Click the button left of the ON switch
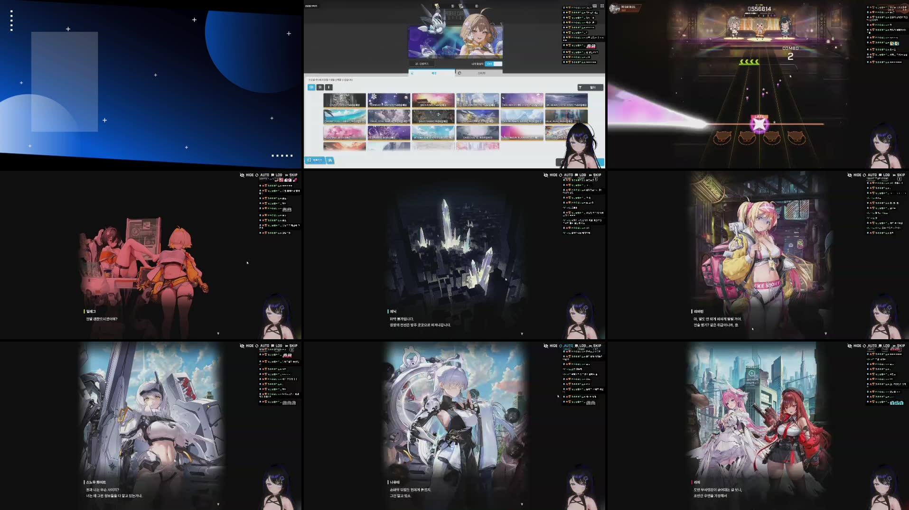The image size is (909, 510). pos(422,64)
